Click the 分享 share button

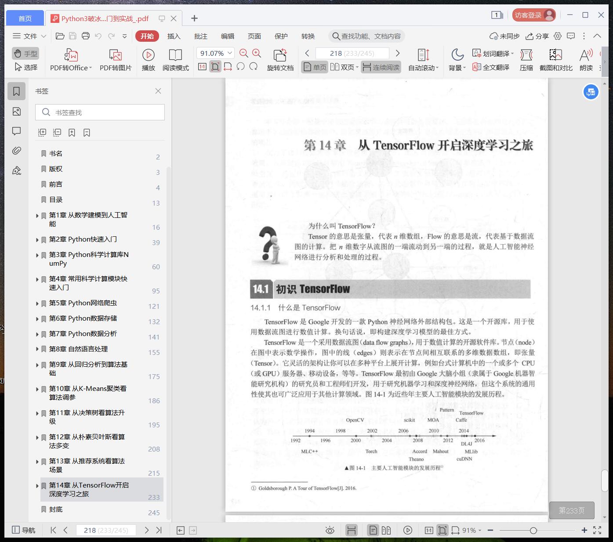[x=537, y=36]
